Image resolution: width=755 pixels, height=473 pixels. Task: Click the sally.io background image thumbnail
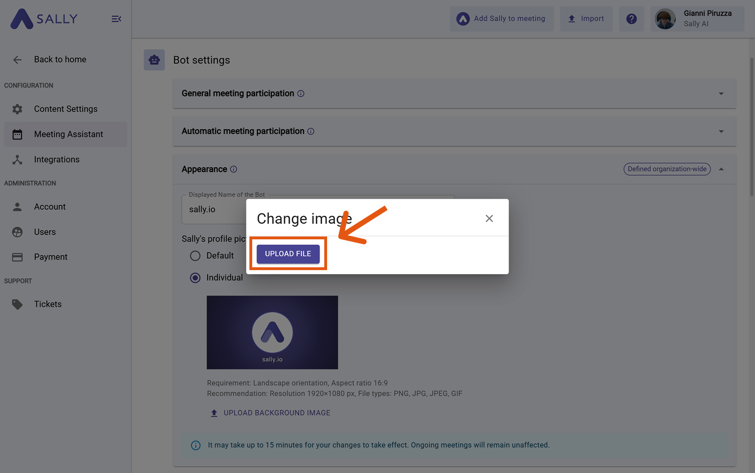pyautogui.click(x=272, y=332)
